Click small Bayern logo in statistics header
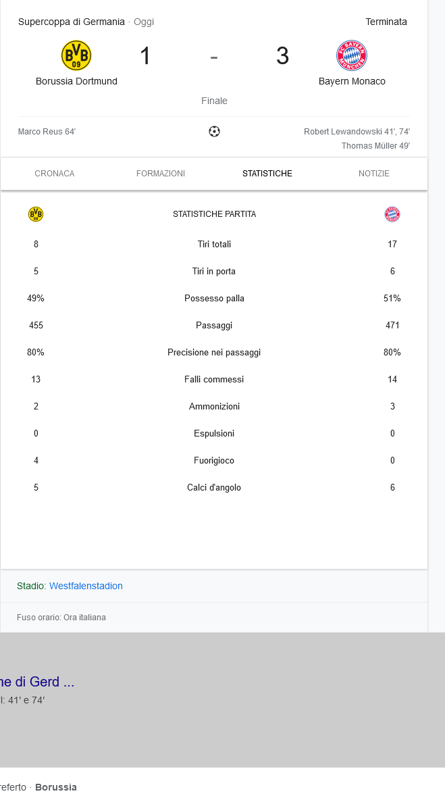Screen dimensions: 445x800 [x=392, y=214]
